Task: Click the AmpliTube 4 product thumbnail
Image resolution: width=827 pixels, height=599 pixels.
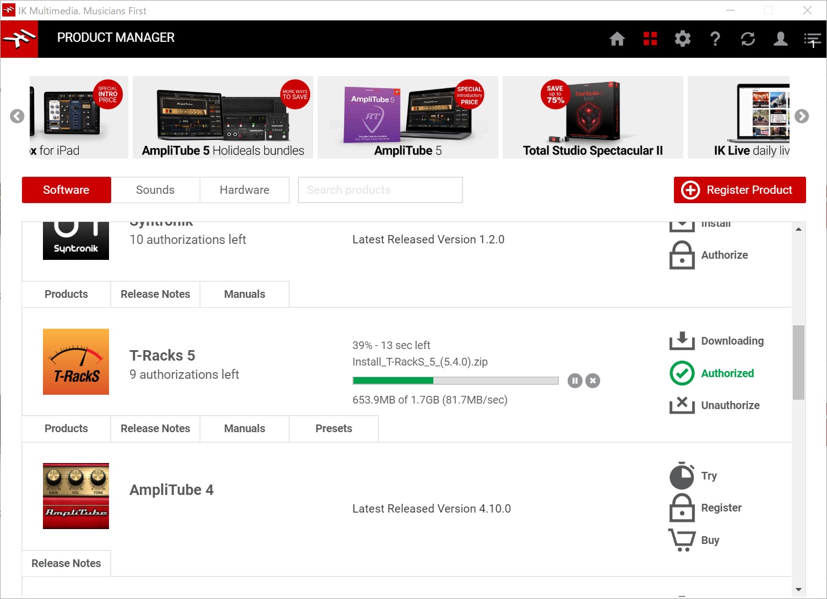Action: click(x=76, y=496)
